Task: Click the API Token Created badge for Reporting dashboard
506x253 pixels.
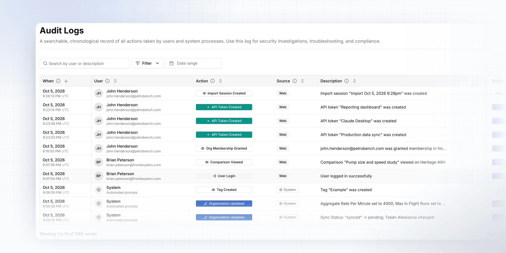Action: pos(224,107)
